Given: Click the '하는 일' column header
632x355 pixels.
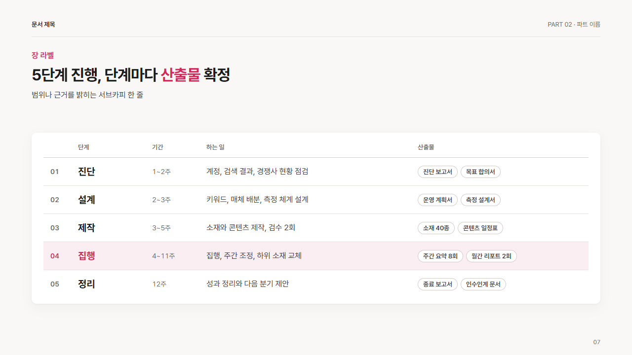Looking at the screenshot, I should pyautogui.click(x=215, y=147).
